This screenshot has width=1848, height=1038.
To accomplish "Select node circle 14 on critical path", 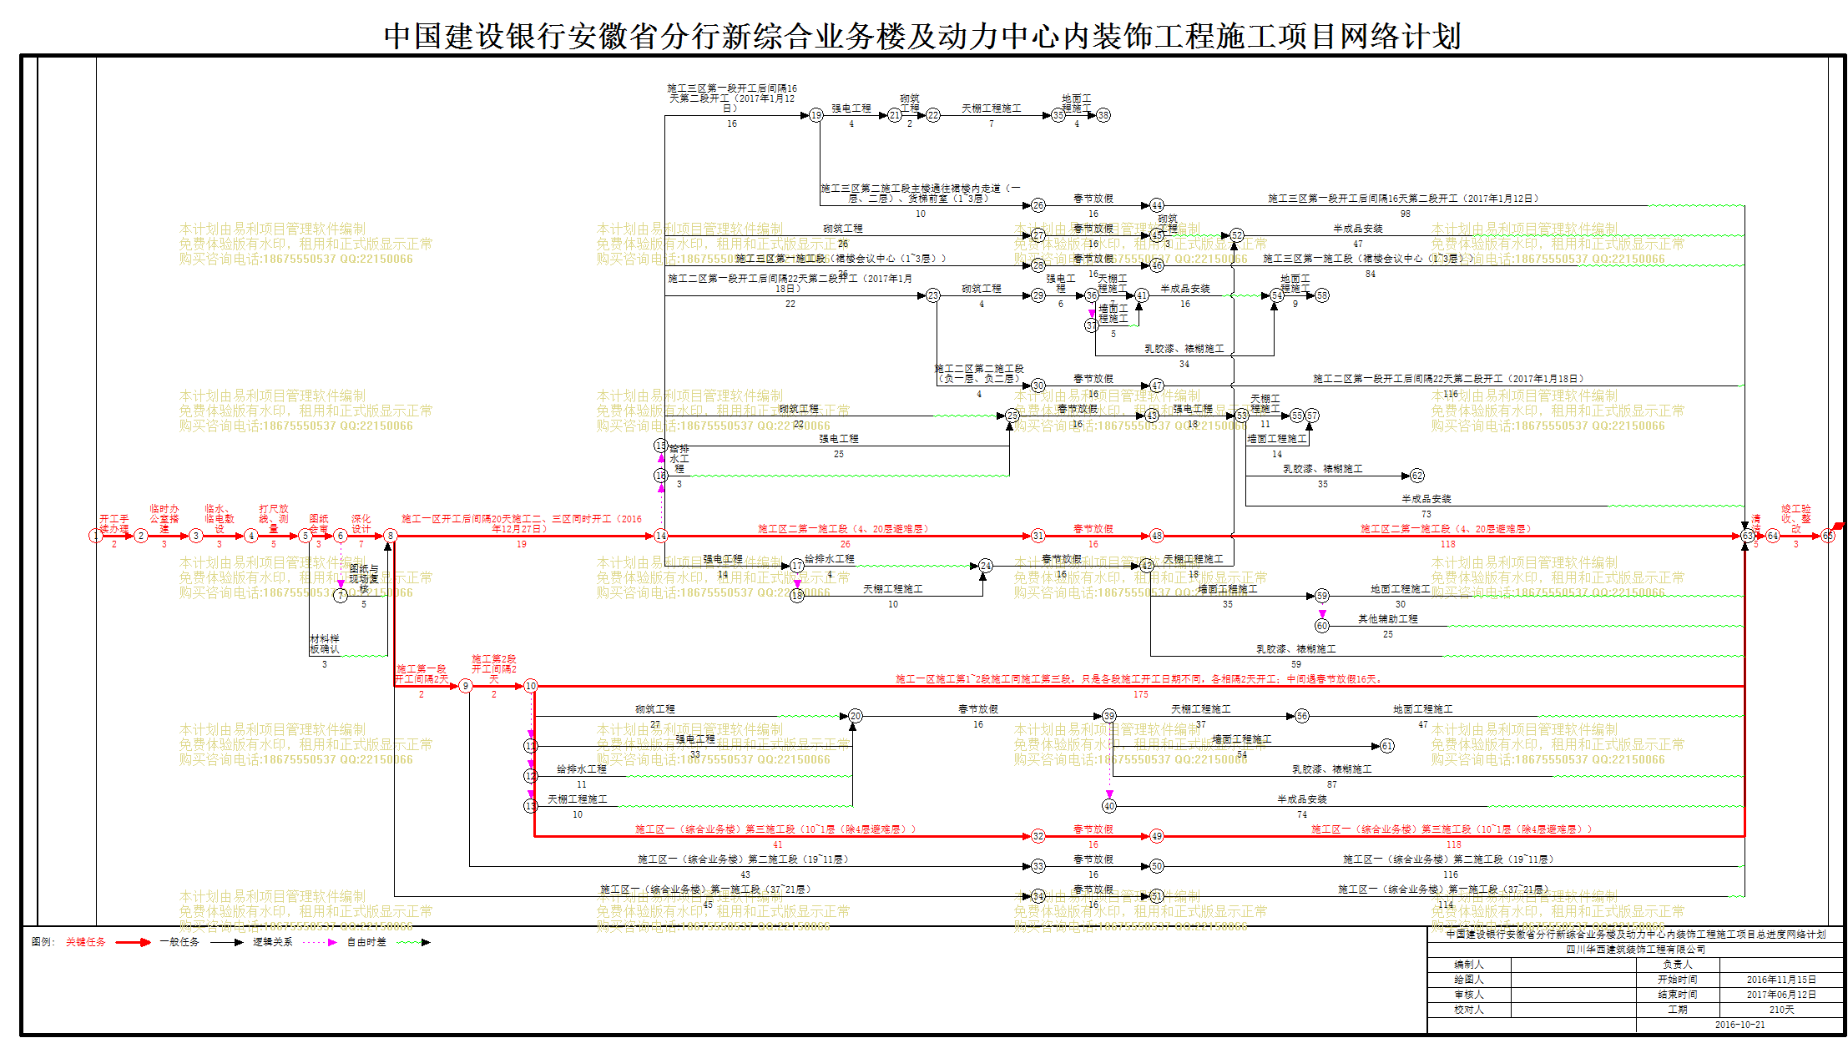I will click(x=661, y=536).
